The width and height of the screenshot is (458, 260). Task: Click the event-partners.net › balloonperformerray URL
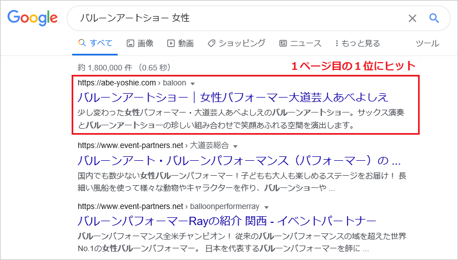pyautogui.click(x=169, y=206)
